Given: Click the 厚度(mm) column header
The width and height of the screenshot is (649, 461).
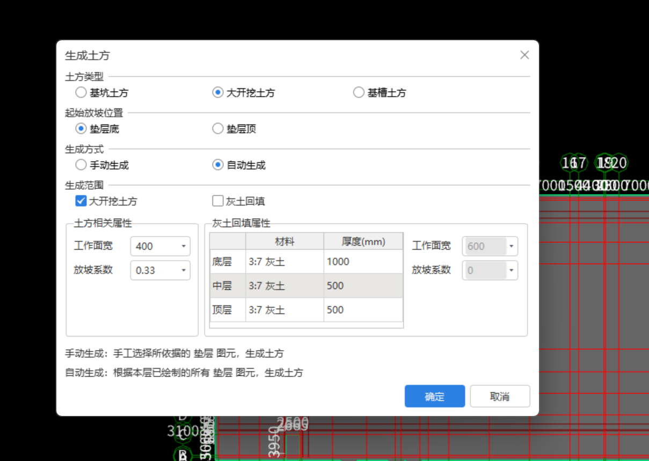Looking at the screenshot, I should pos(363,241).
